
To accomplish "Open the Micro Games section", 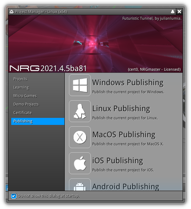I will coord(38,96).
